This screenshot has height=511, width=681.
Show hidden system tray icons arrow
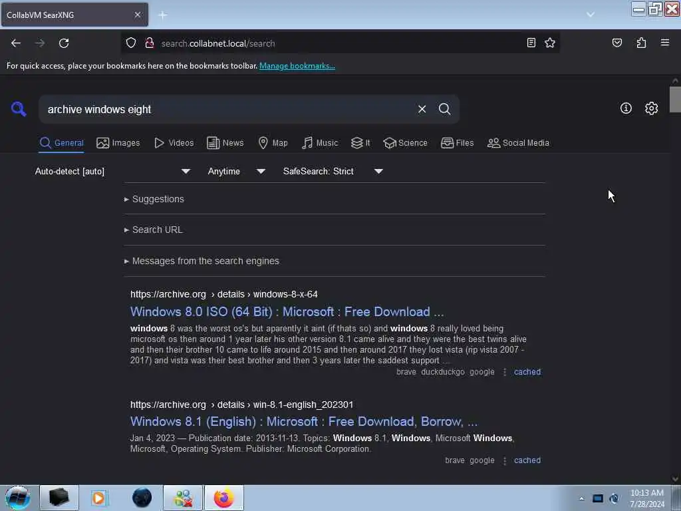(581, 498)
